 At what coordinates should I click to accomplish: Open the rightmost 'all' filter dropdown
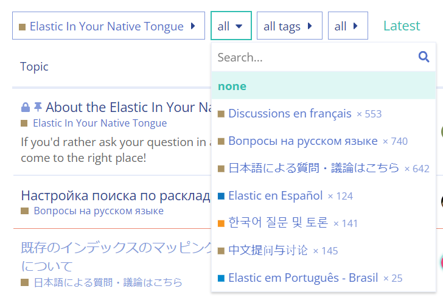(347, 26)
